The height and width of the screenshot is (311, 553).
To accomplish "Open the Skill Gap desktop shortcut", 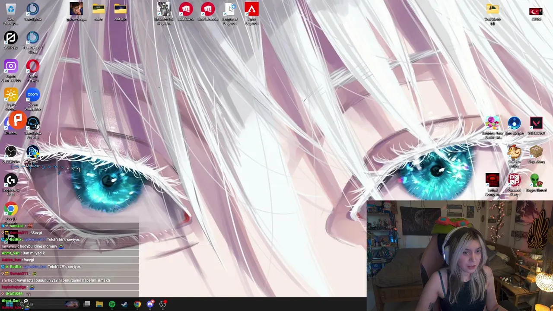I will point(11,41).
